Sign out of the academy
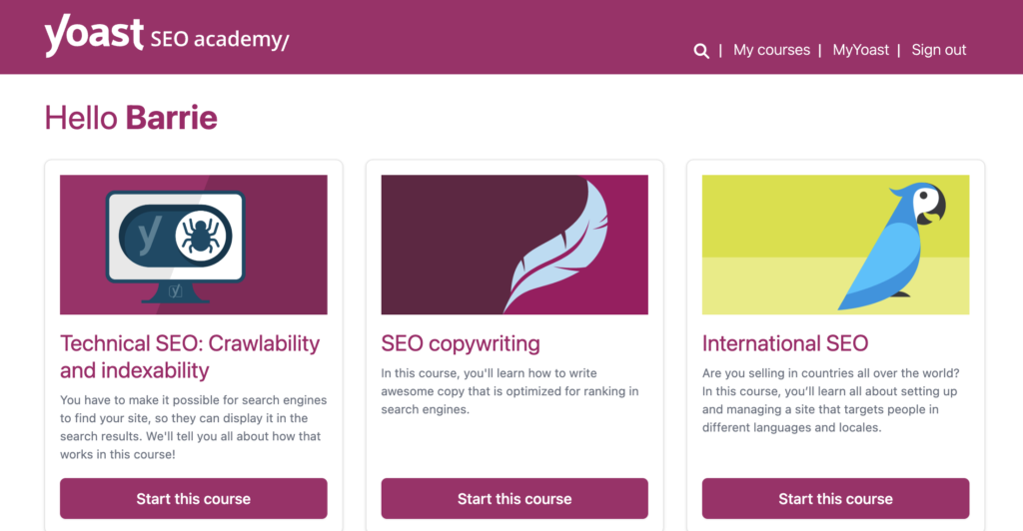The image size is (1023, 531). click(938, 50)
